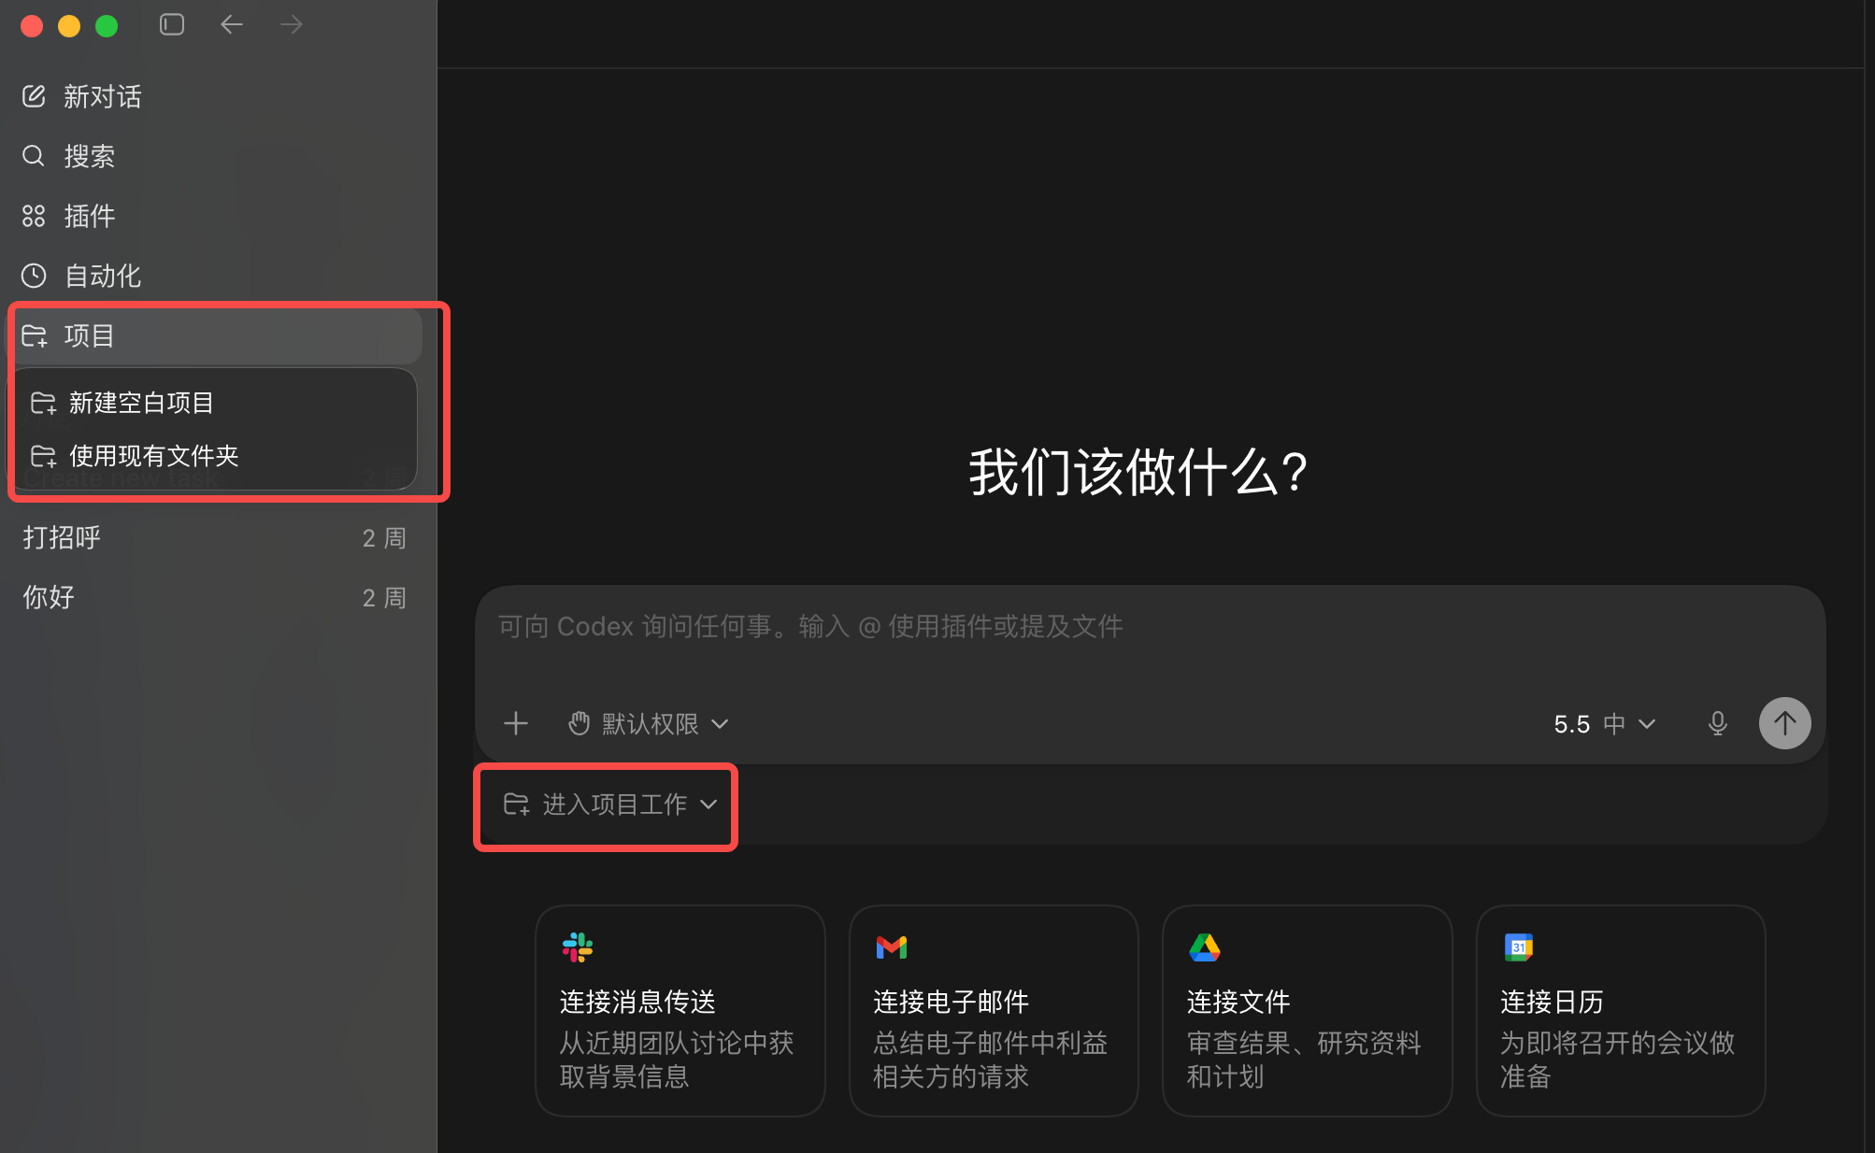Open the 默认权限 permissions dropdown
Screen dimensions: 1875x1153
point(649,723)
